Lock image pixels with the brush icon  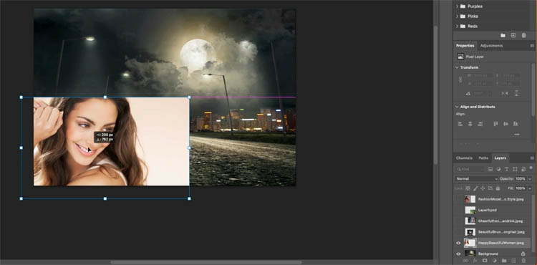475,188
